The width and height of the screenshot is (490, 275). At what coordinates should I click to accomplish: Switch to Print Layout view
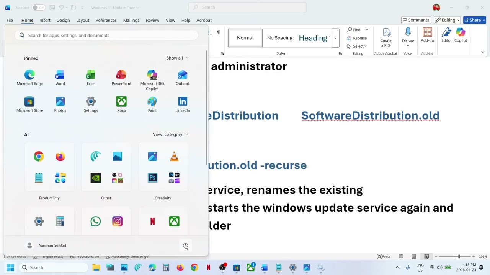414,256
